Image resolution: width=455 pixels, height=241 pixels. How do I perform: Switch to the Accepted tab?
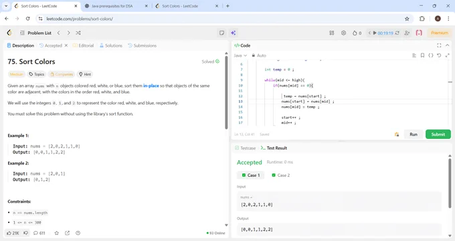(x=51, y=45)
